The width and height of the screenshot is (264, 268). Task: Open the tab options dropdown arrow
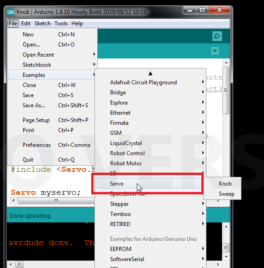click(215, 51)
